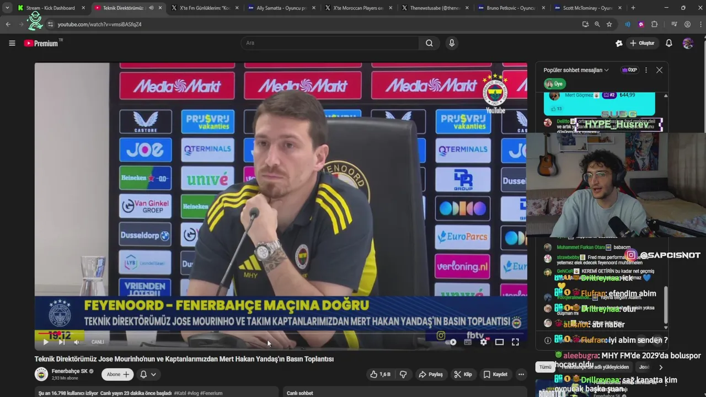The image size is (706, 397).
Task: Click the #Fenerium hashtag
Action: pos(211,393)
